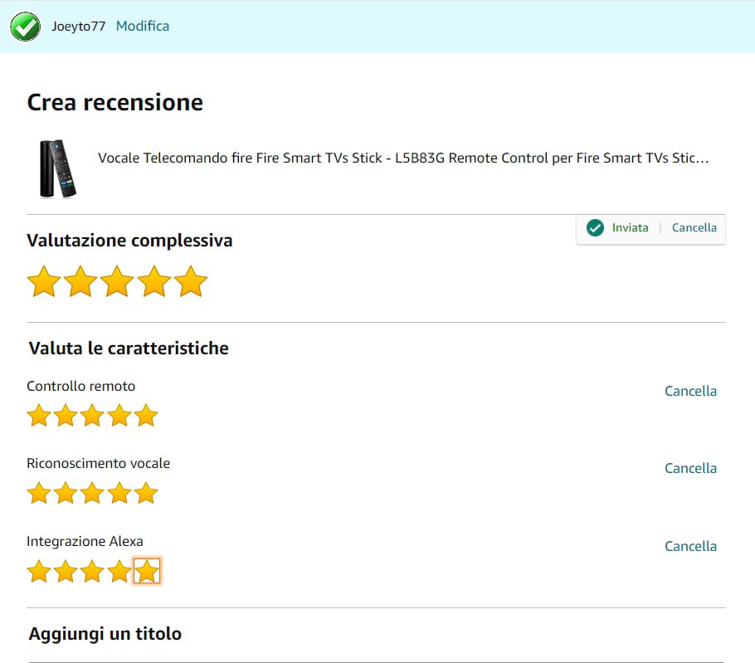Image resolution: width=755 pixels, height=663 pixels.
Task: Click the green Inviata checkmark icon
Action: coord(595,228)
